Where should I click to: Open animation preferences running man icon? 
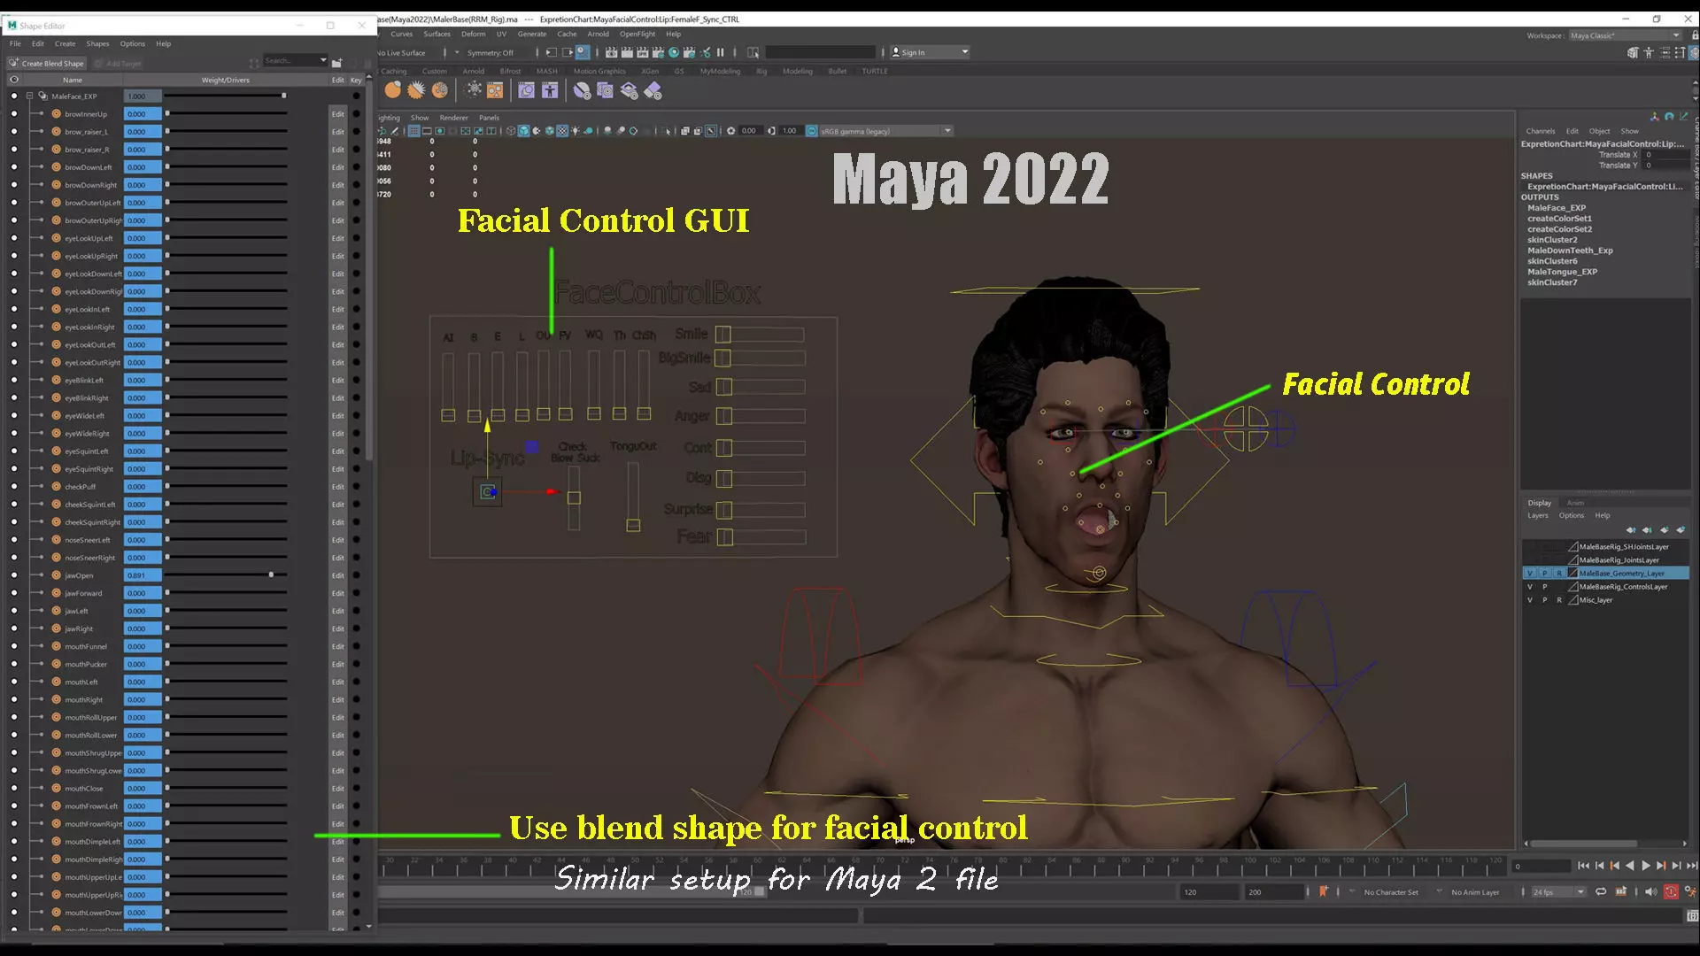(1690, 891)
